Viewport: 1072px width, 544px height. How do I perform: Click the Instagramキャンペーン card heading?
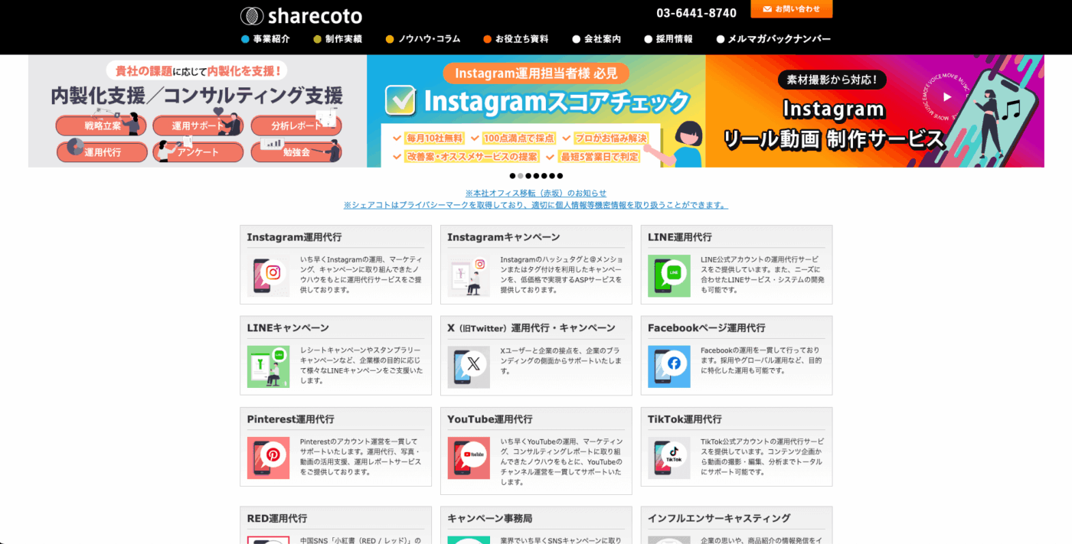pyautogui.click(x=503, y=237)
